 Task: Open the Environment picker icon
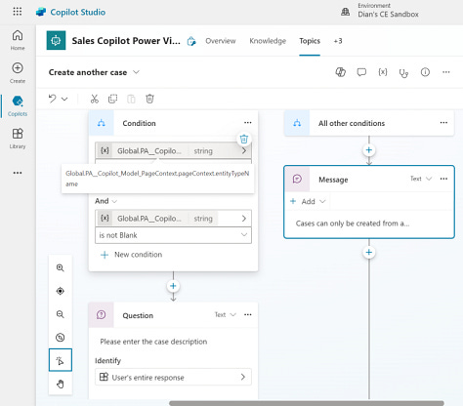pos(345,12)
